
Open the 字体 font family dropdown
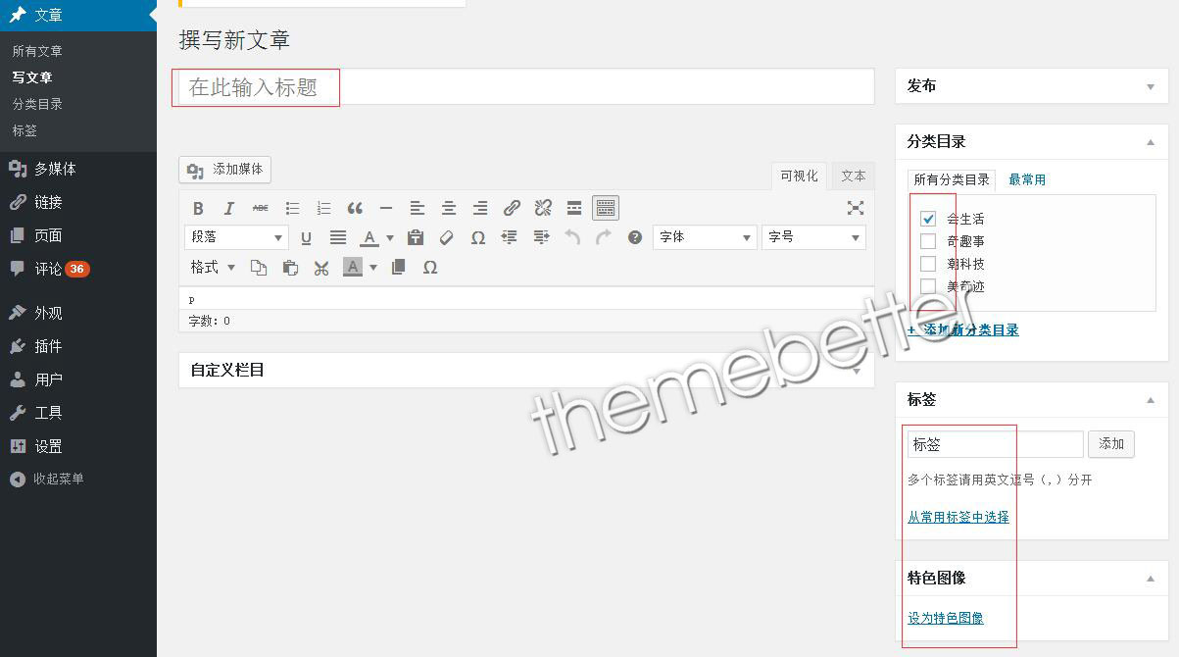point(704,237)
